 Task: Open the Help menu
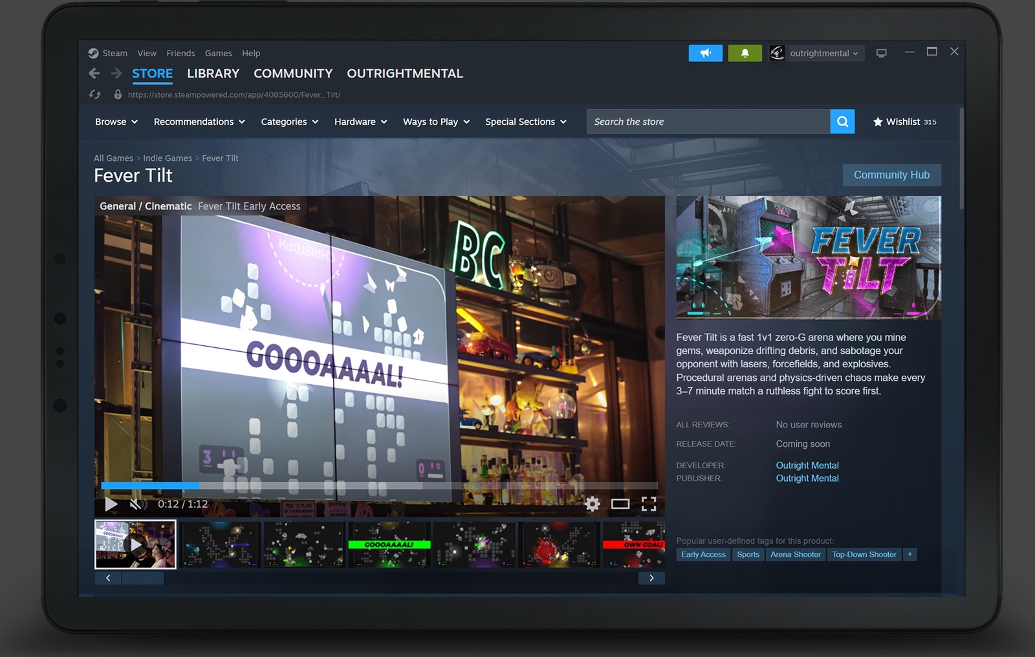tap(251, 53)
